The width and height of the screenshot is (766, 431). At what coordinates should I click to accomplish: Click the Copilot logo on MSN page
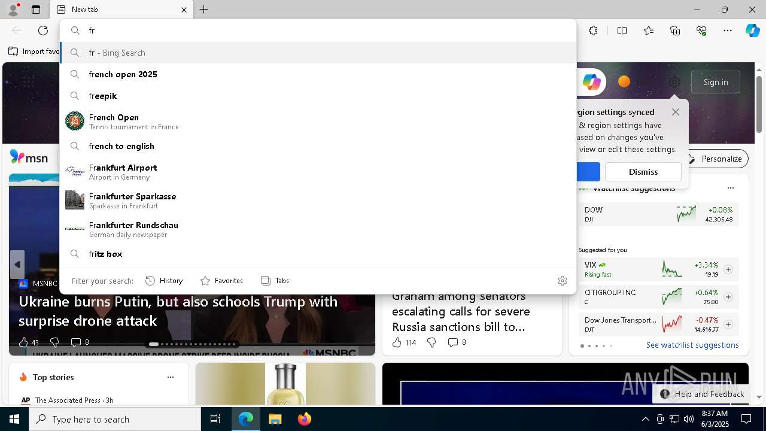tap(591, 82)
